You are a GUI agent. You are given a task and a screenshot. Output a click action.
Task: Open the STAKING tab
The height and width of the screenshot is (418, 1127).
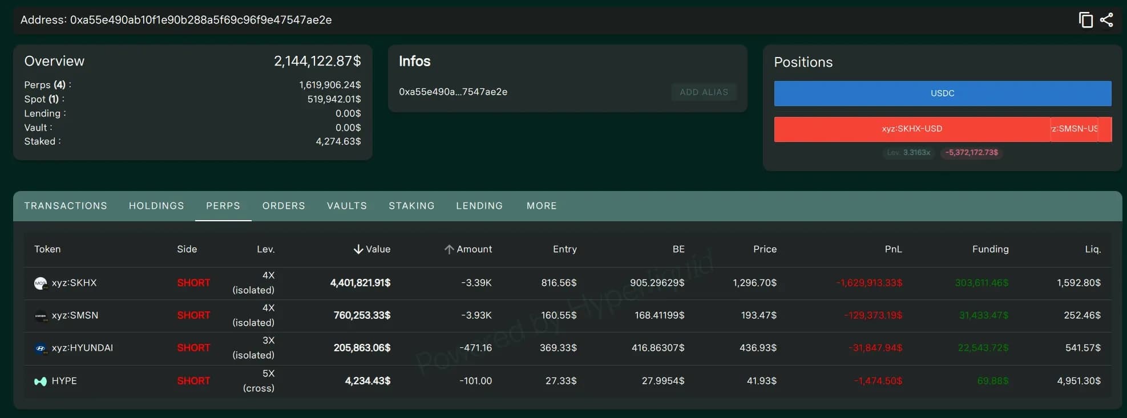(x=411, y=206)
